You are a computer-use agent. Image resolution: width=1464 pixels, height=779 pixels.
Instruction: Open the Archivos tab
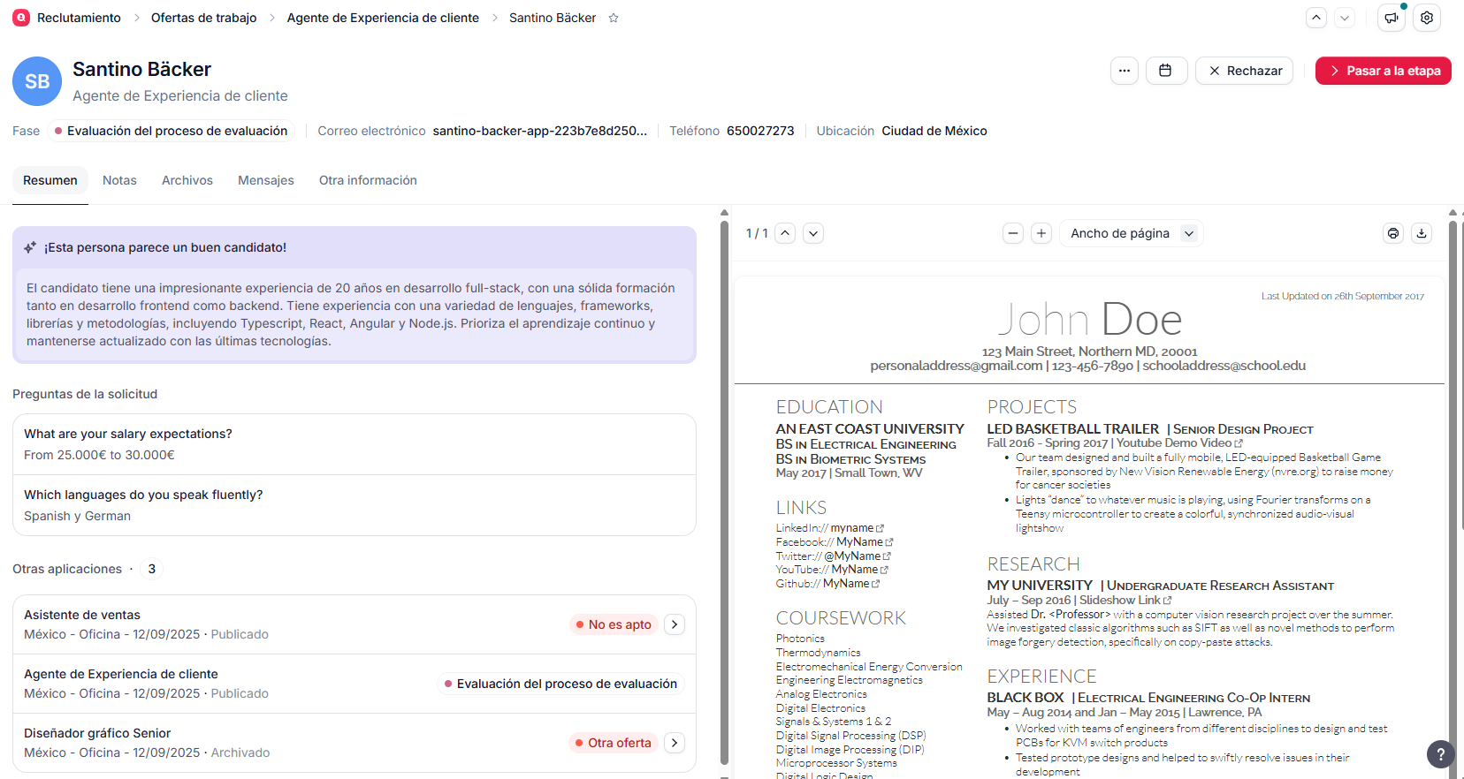pos(187,180)
